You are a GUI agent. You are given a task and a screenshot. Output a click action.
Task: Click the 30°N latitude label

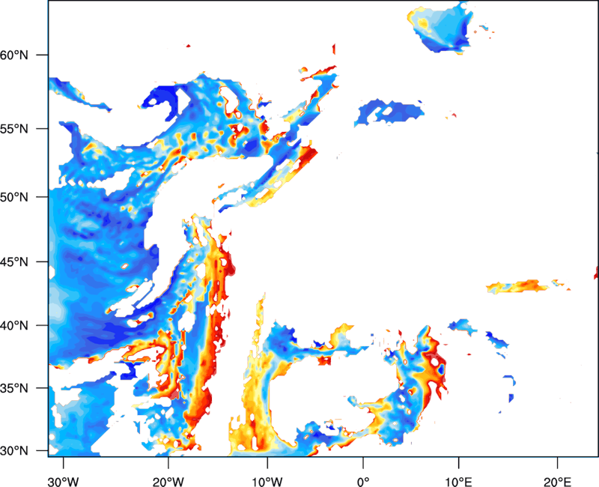(x=14, y=451)
